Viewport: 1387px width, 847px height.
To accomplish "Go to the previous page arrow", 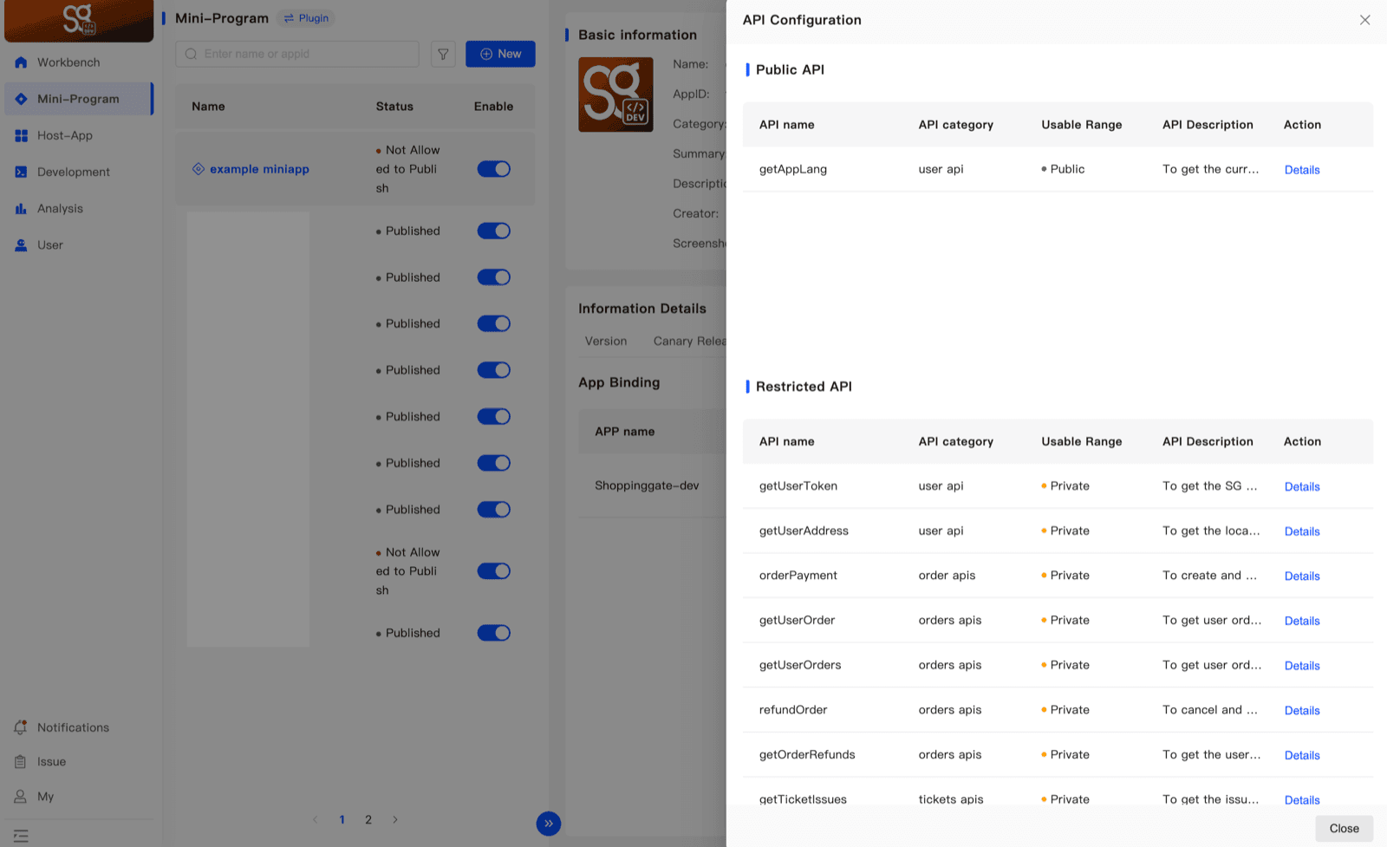I will point(315,819).
